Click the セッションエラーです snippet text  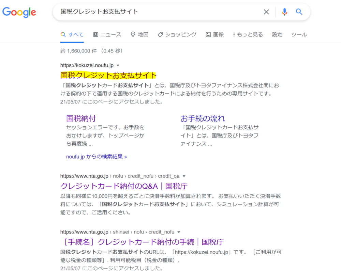105,135
